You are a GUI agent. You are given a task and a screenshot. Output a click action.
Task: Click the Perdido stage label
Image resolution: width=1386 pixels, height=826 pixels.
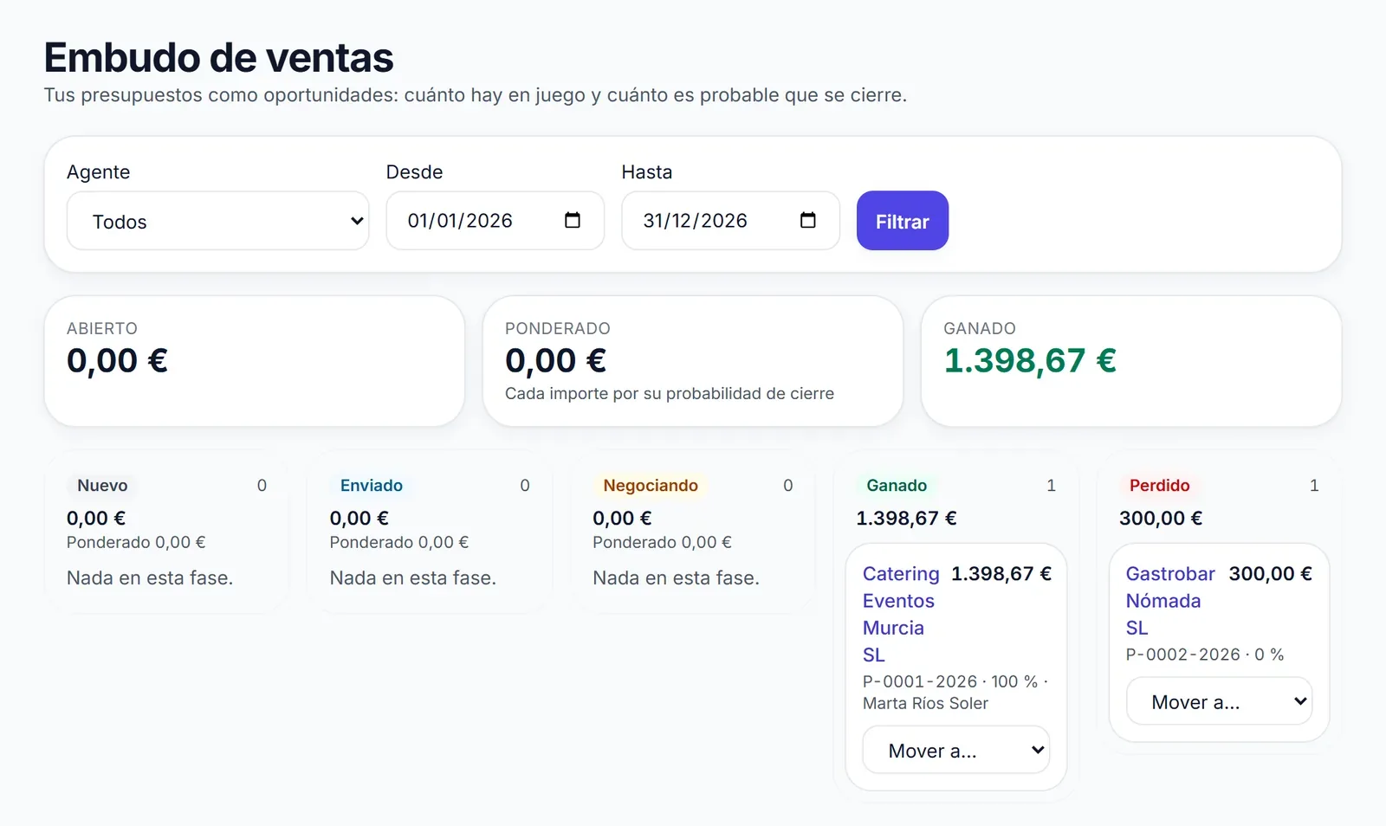1159,486
